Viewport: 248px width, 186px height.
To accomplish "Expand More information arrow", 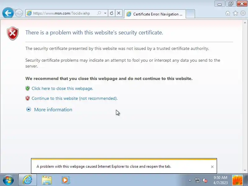I will click(x=29, y=109).
